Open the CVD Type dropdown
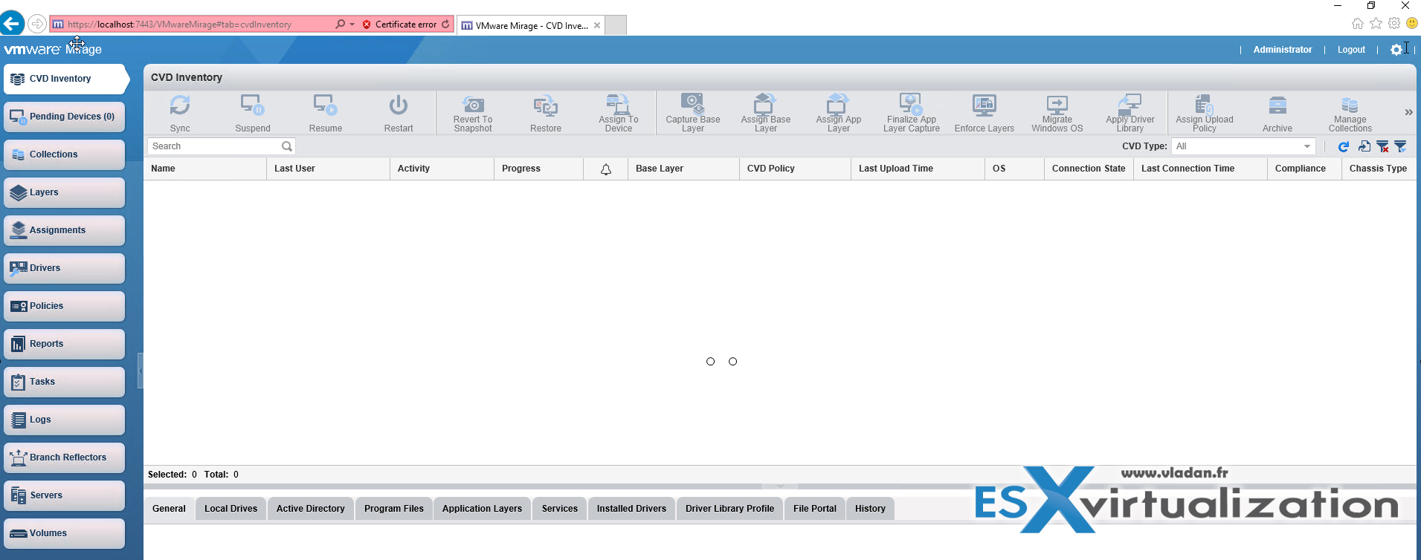The width and height of the screenshot is (1421, 560). tap(1243, 146)
